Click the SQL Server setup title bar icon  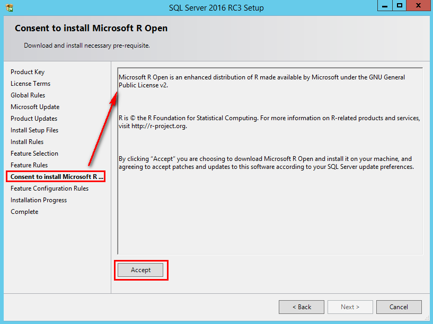coord(10,7)
